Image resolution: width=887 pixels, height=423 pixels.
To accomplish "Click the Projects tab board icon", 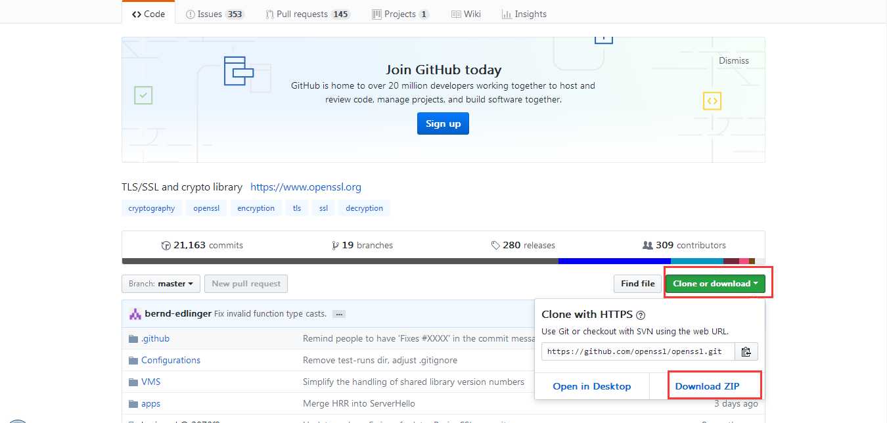I will pyautogui.click(x=376, y=14).
